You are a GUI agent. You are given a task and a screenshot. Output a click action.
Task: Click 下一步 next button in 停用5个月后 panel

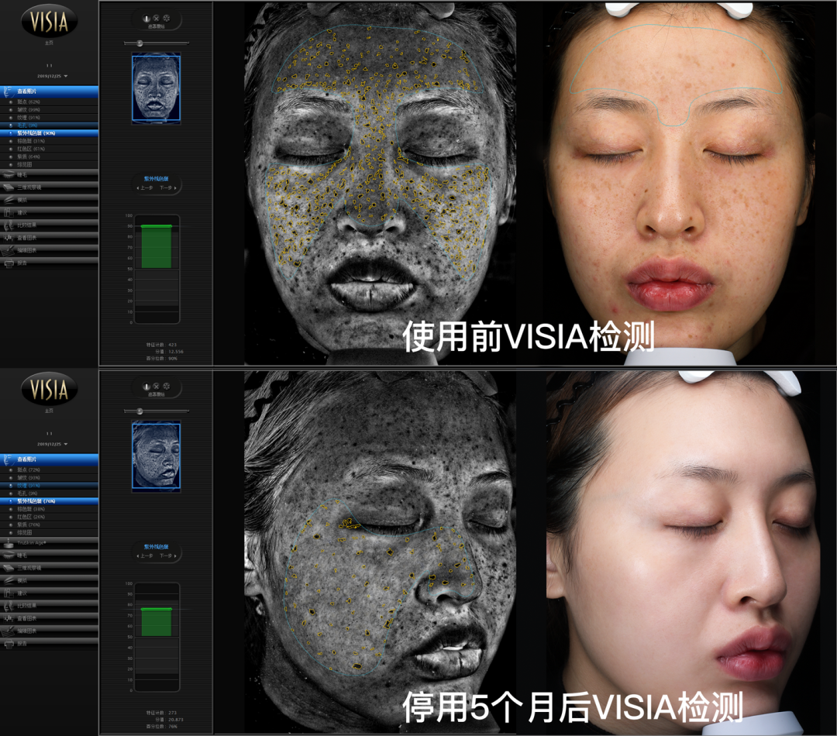(x=167, y=555)
